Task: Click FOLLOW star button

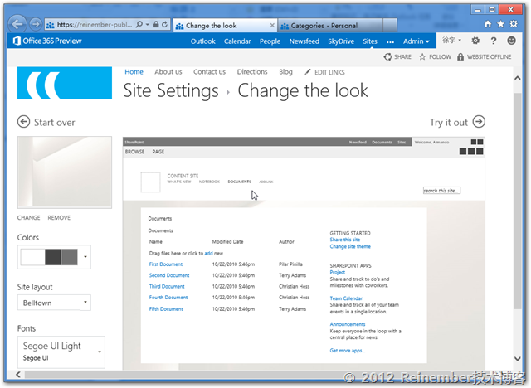Action: point(435,57)
